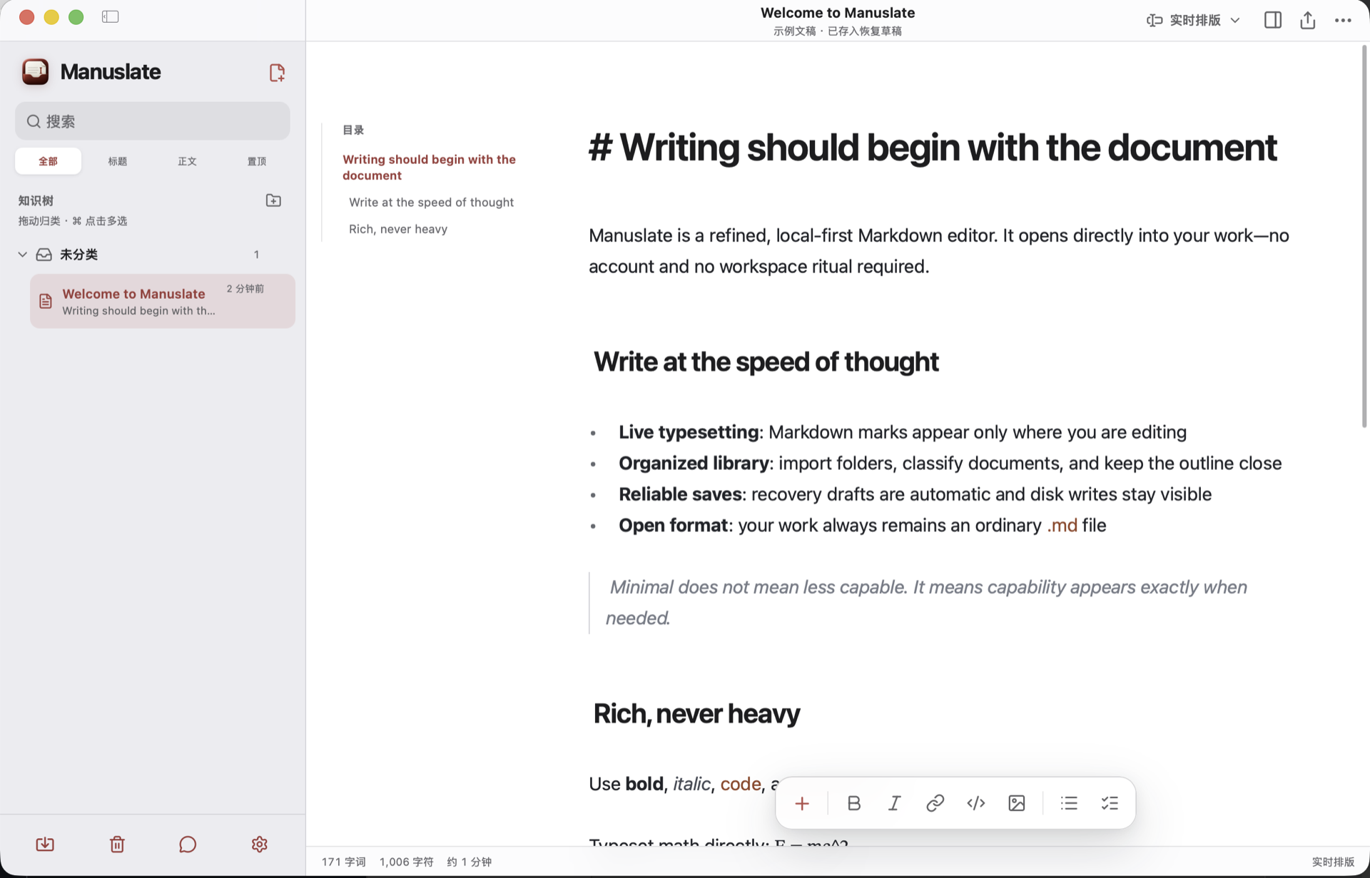Jump to 'Write at the speed of thought' outline
The height and width of the screenshot is (878, 1370).
(431, 203)
